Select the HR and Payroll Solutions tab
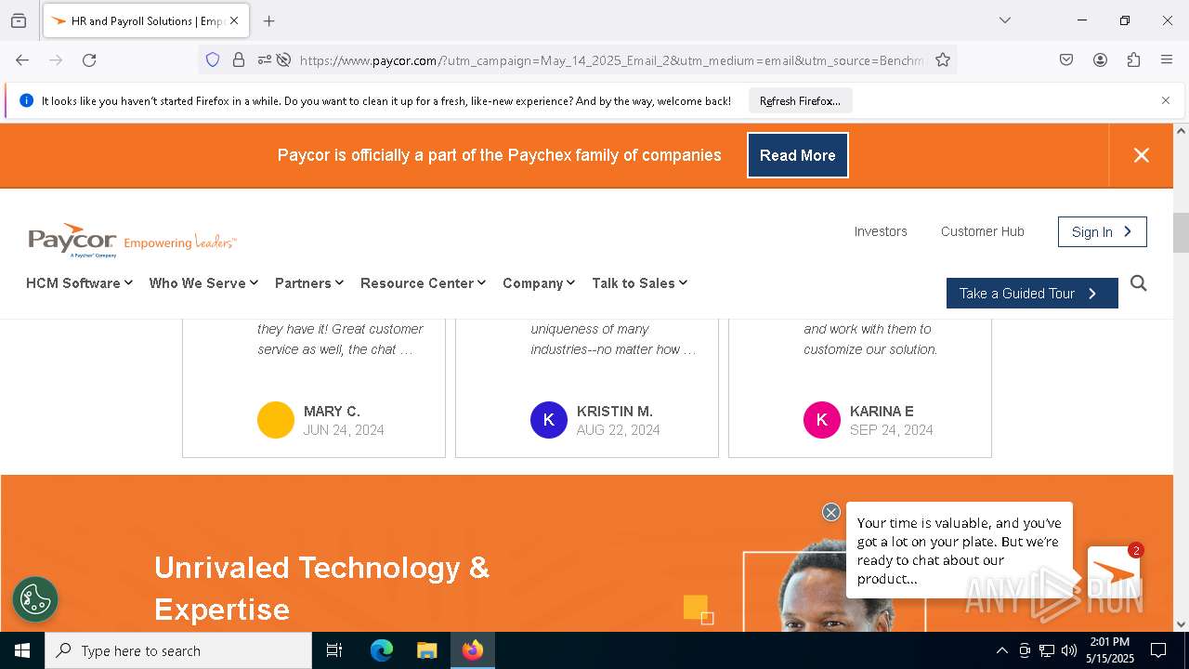This screenshot has width=1189, height=669. [x=144, y=20]
